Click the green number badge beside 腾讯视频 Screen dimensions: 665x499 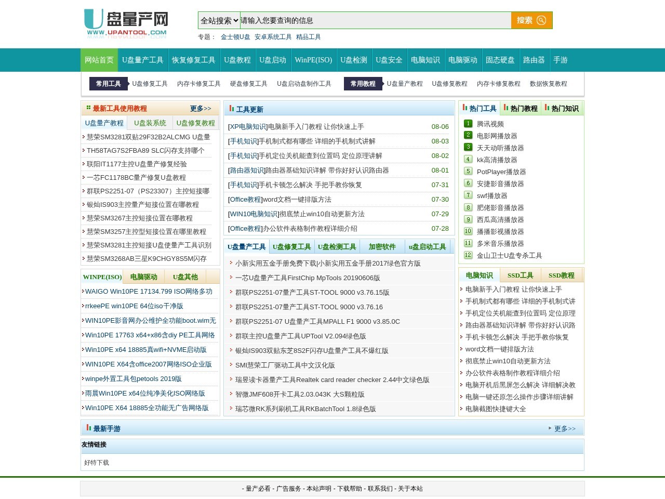coord(468,124)
